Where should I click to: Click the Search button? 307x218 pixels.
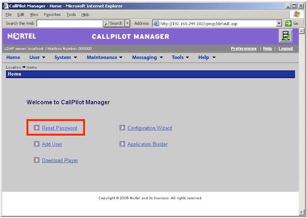114,24
